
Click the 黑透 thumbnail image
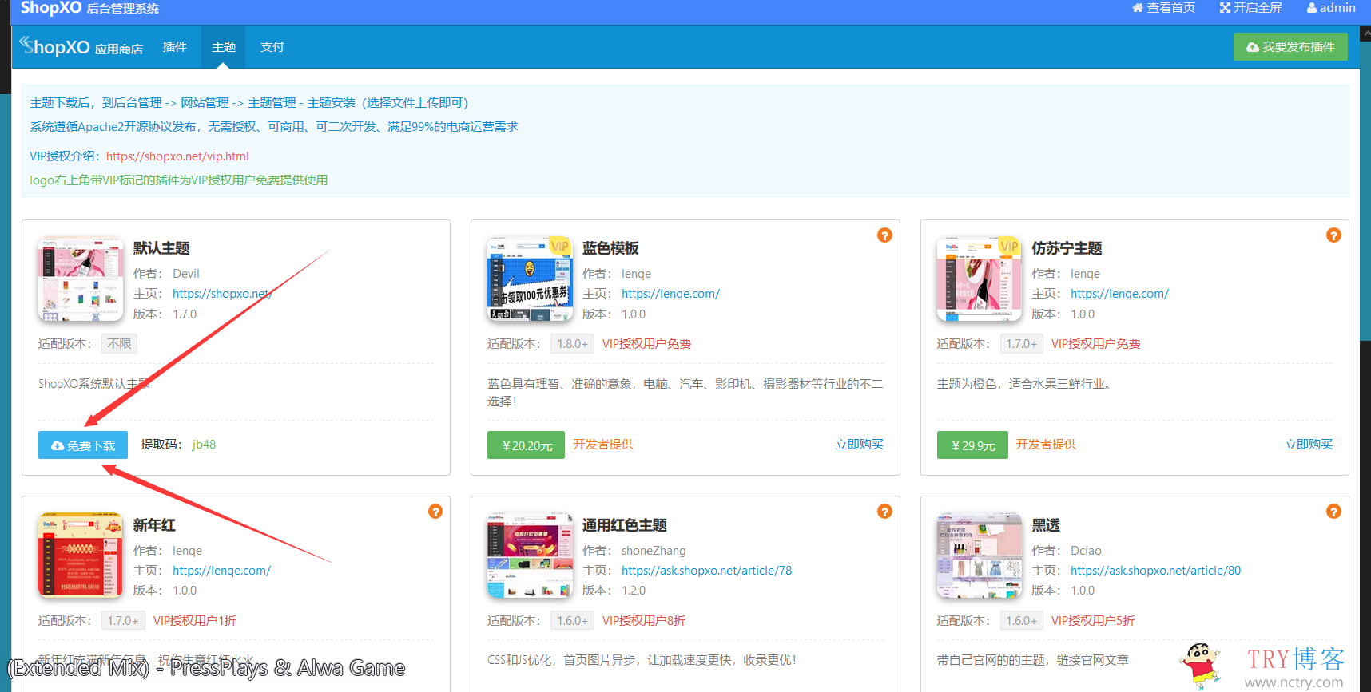click(979, 556)
